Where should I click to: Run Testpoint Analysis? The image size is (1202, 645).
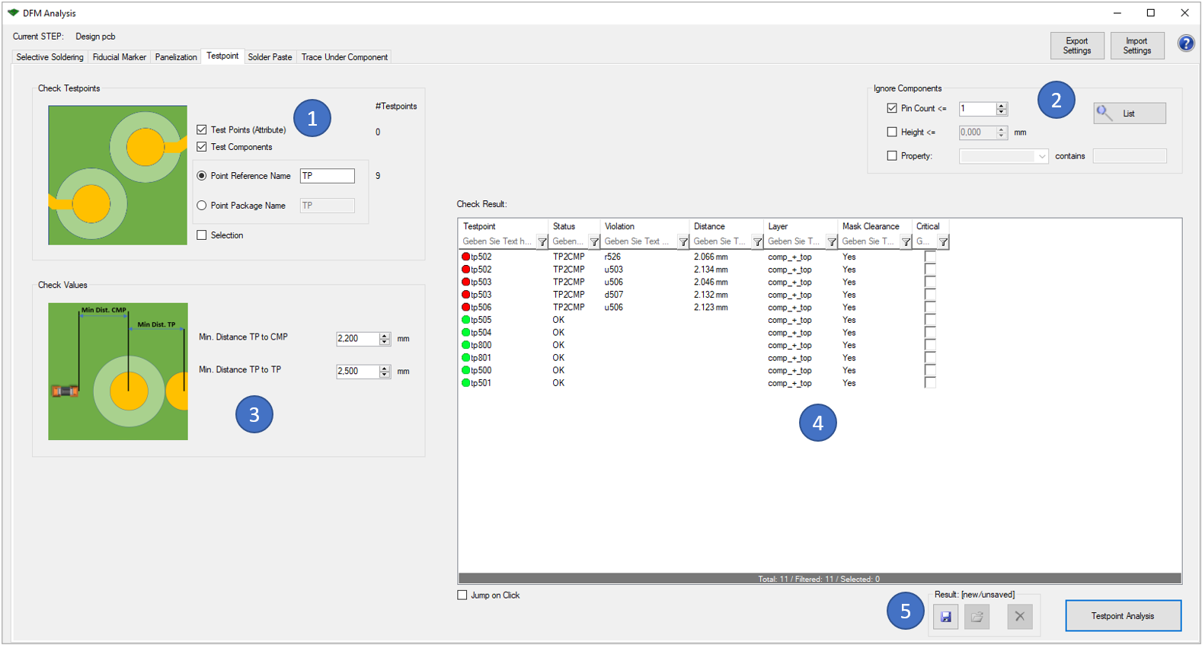(1123, 616)
